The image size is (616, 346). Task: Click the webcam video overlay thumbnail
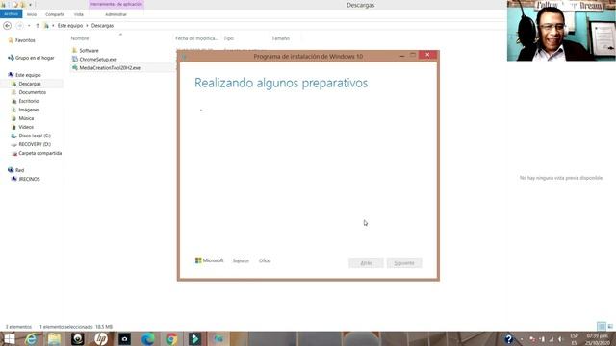561,31
